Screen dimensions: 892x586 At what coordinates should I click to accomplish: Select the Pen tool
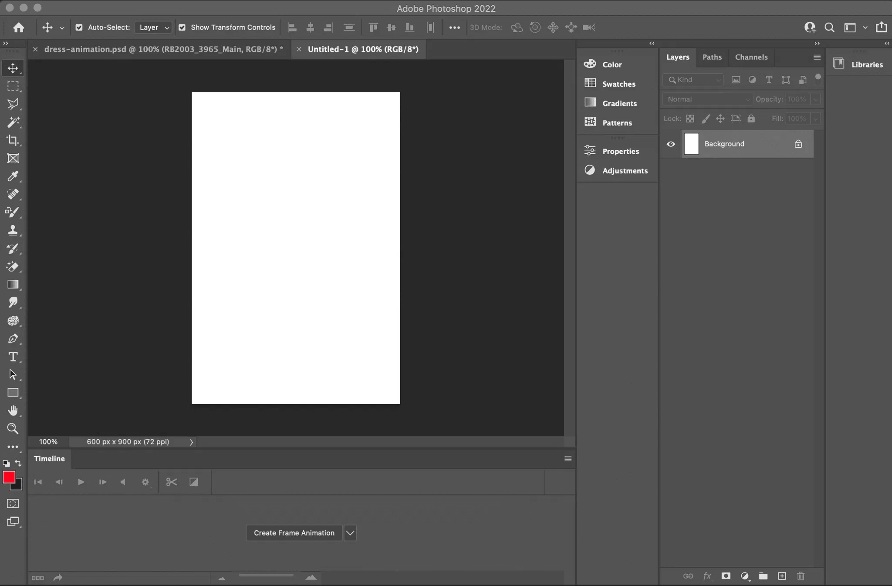[x=13, y=339]
